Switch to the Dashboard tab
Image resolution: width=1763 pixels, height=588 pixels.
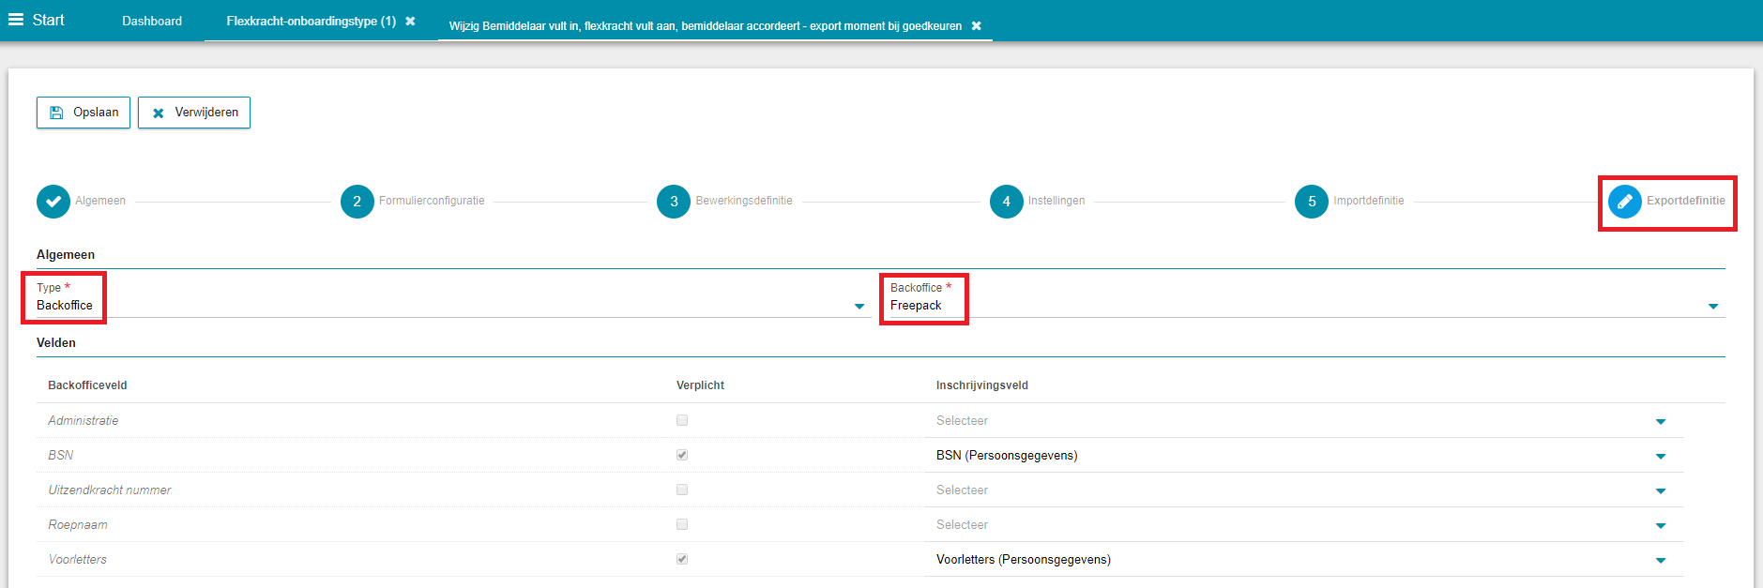coord(152,21)
